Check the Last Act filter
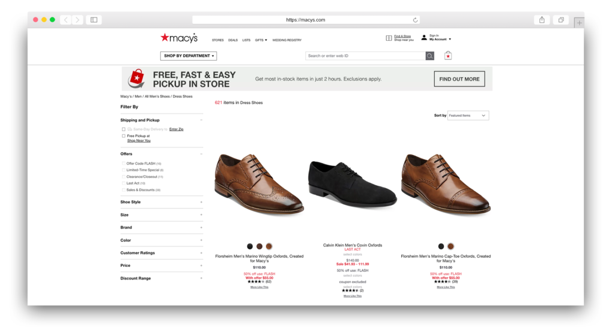Image resolution: width=615 pixels, height=327 pixels. (x=124, y=183)
